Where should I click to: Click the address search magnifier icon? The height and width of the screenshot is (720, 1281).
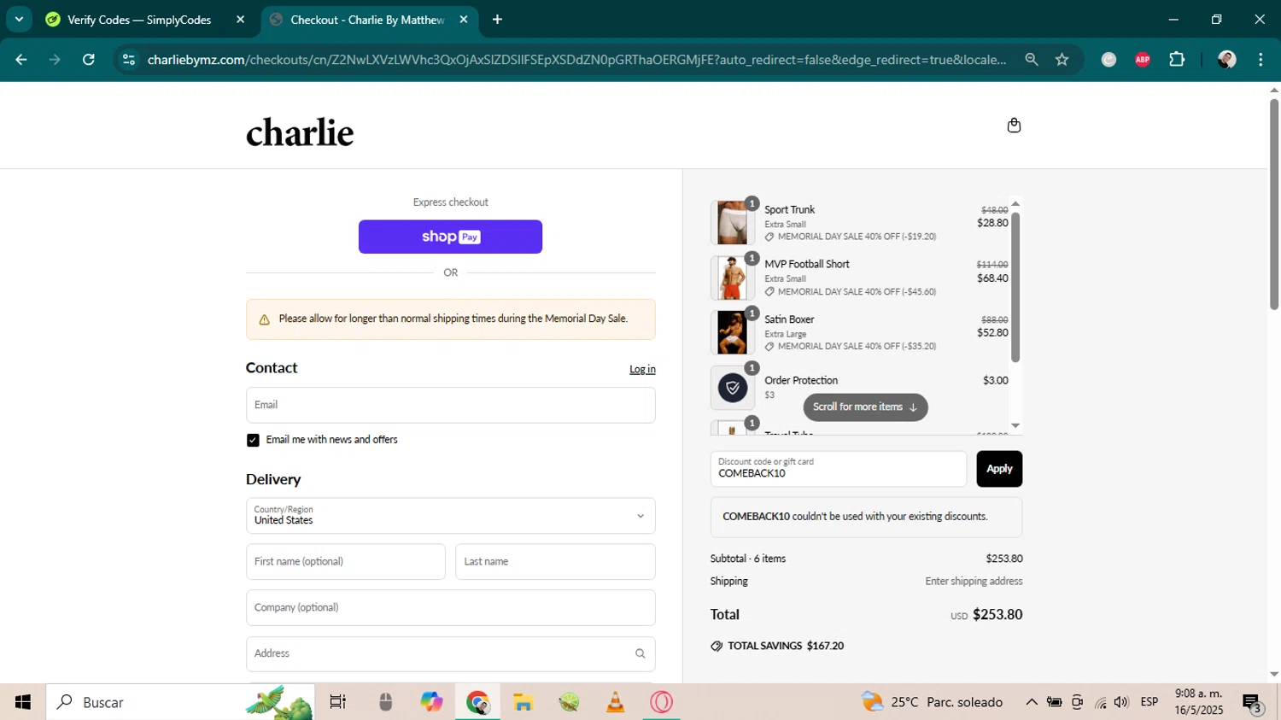click(640, 653)
